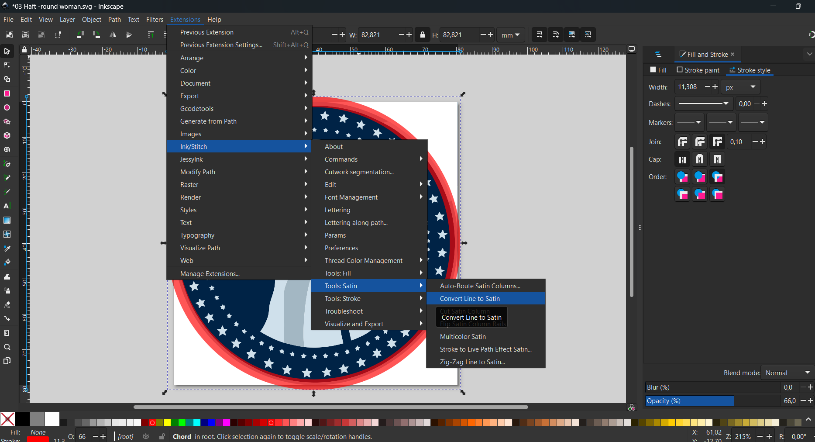Open the start marker dropdown
Image resolution: width=815 pixels, height=442 pixels.
tap(689, 123)
